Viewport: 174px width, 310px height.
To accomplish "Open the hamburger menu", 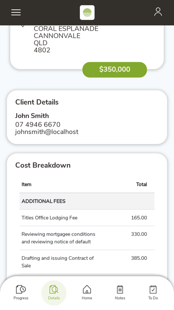I will click(16, 12).
